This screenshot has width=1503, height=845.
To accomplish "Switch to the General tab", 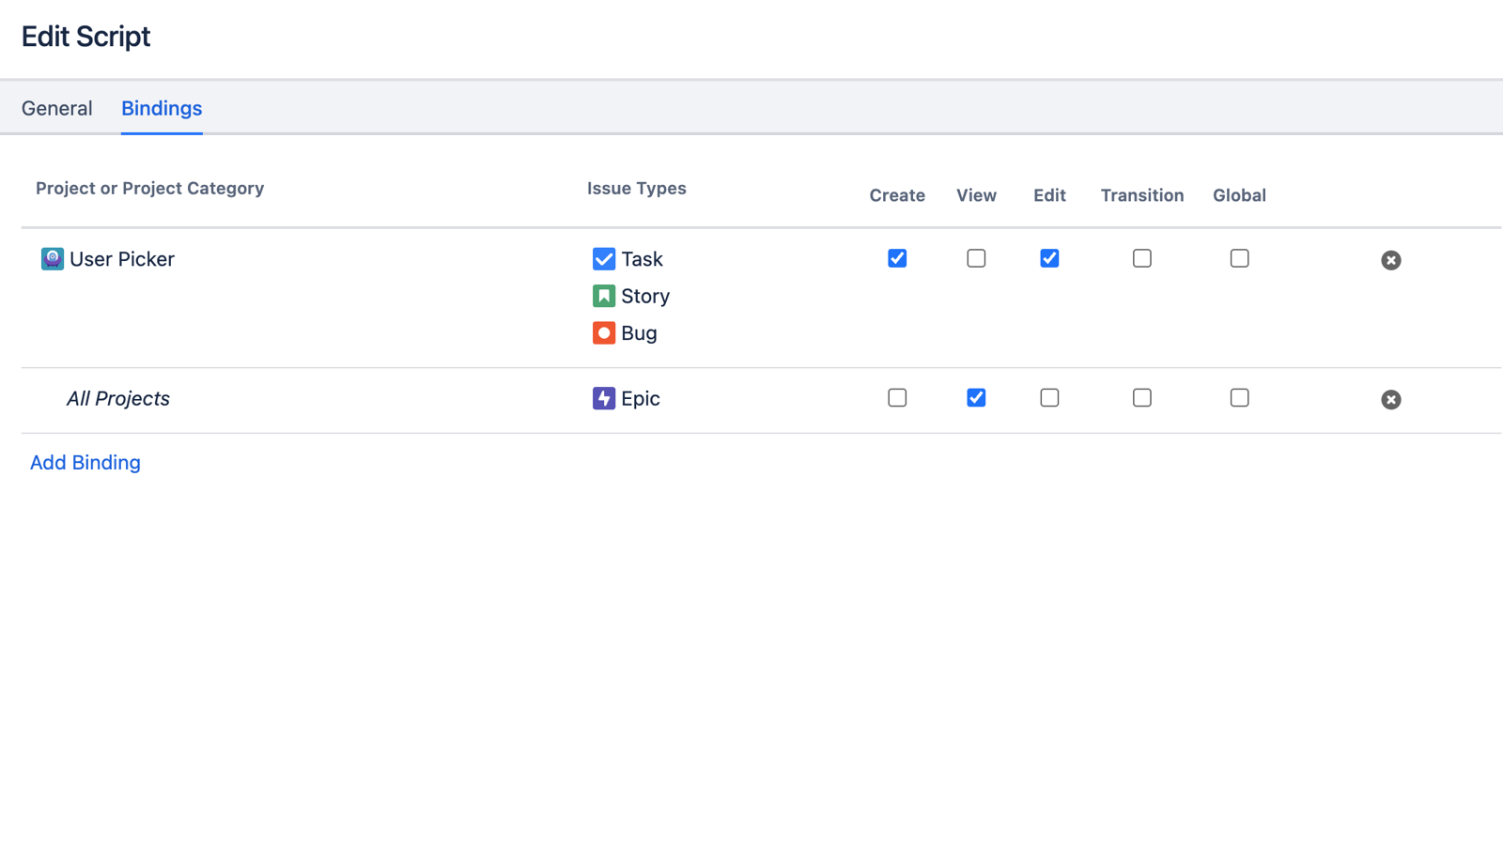I will [x=57, y=109].
